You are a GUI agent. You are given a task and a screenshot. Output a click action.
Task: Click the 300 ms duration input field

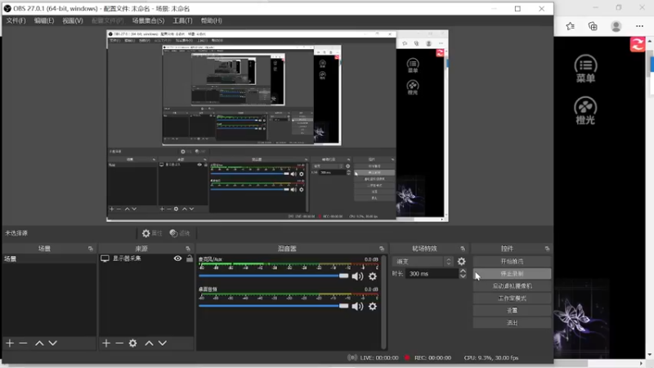(x=432, y=274)
